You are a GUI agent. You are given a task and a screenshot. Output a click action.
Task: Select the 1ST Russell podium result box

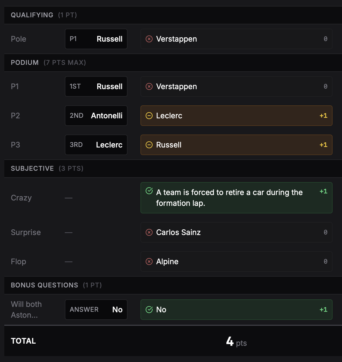point(96,86)
